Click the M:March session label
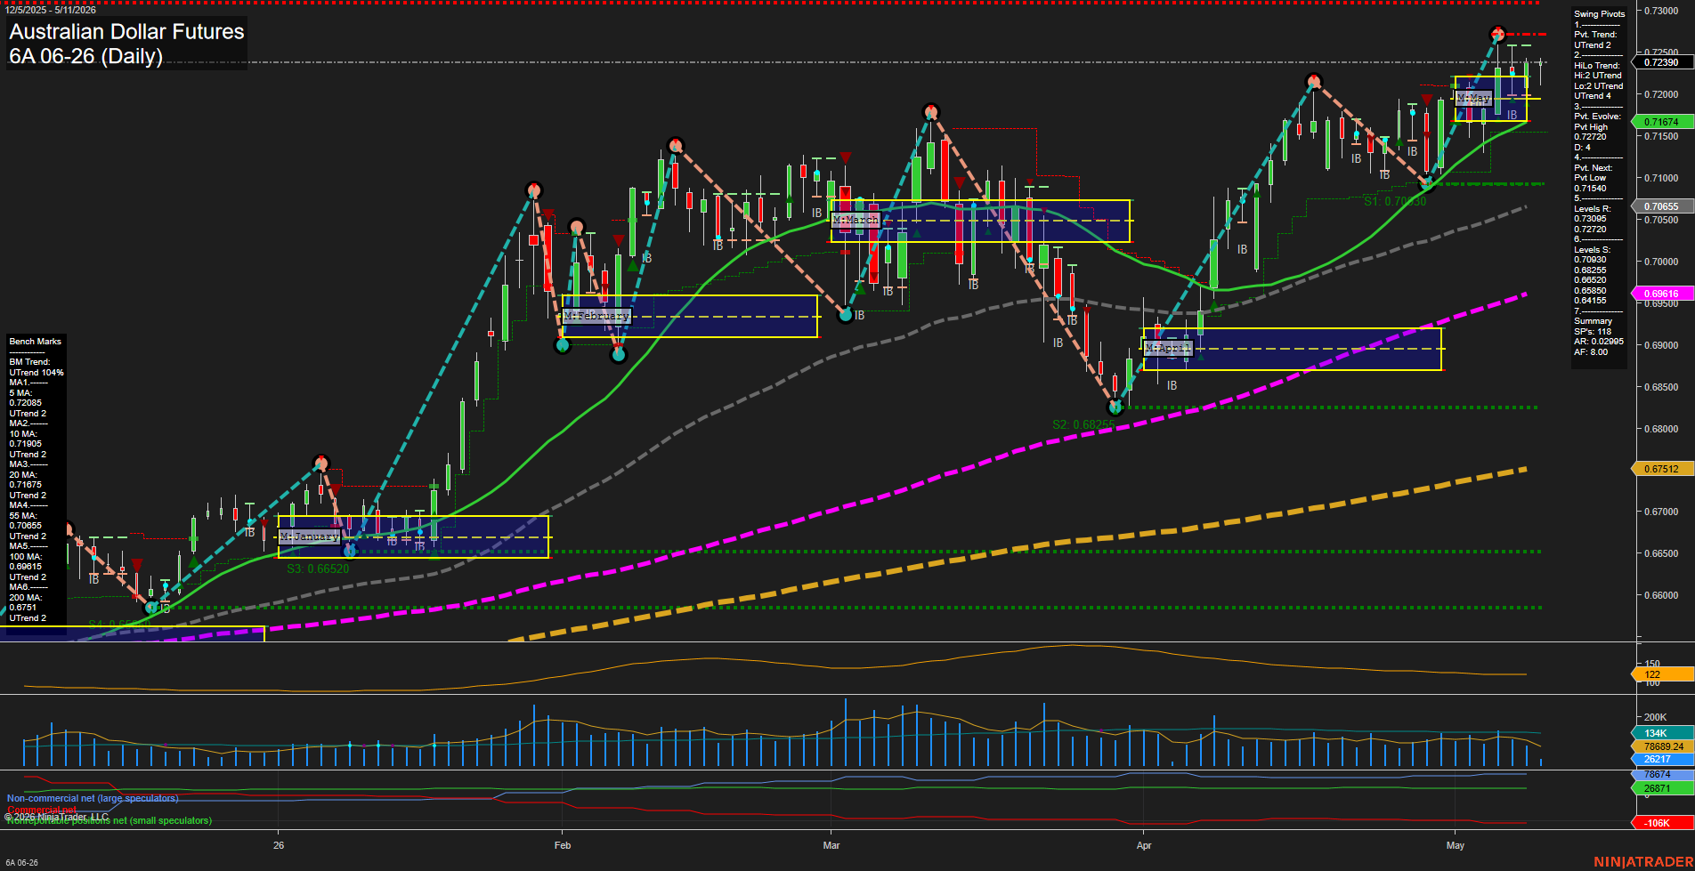 coord(856,220)
